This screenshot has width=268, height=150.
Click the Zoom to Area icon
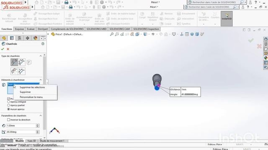coord(117,34)
